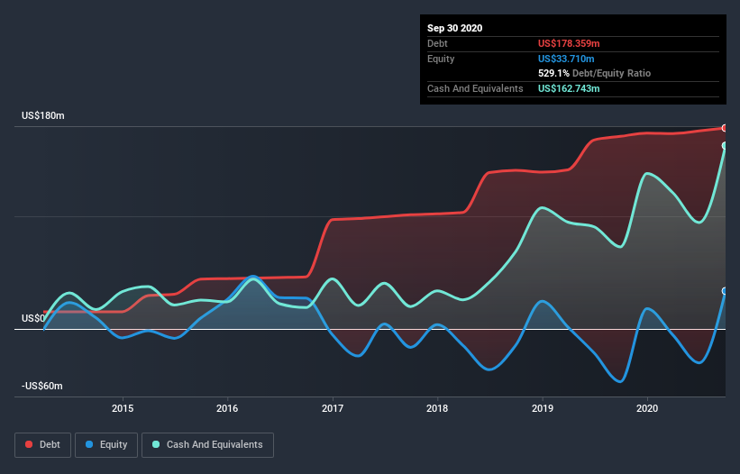Click the 2016 x-axis label
The height and width of the screenshot is (474, 740).
(x=227, y=408)
